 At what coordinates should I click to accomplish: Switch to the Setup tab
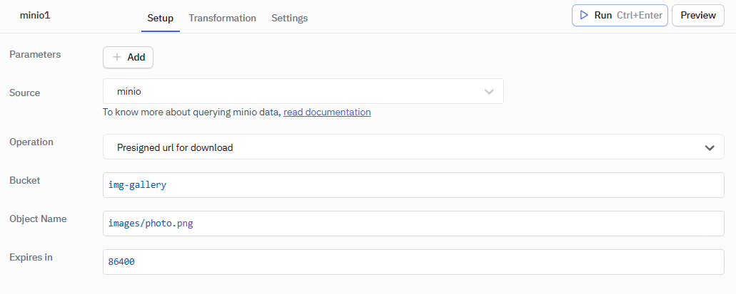(x=160, y=19)
